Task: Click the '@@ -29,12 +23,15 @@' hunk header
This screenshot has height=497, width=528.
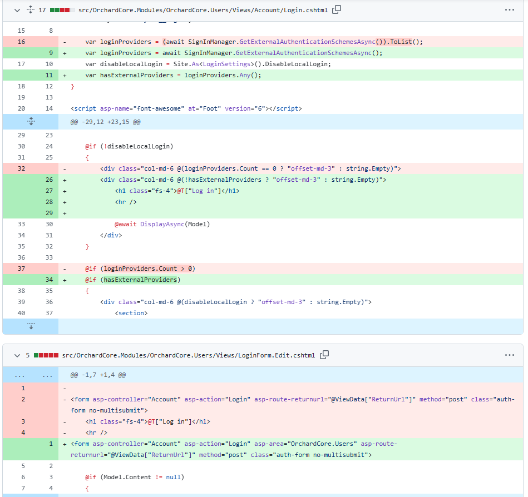Action: coord(105,122)
